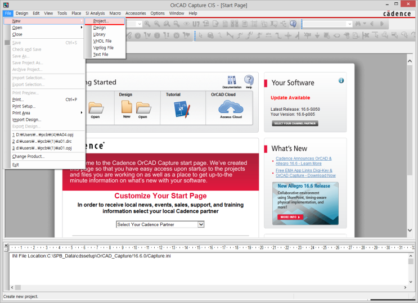Screen dimensions: 418x303
Task: Click the Place Net Alias (abc) icon
Action: (x=268, y=35)
